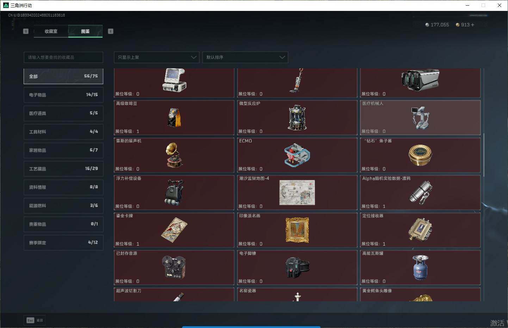
Task: Open the tidal prison map-4 thumbnail
Action: coord(297,193)
